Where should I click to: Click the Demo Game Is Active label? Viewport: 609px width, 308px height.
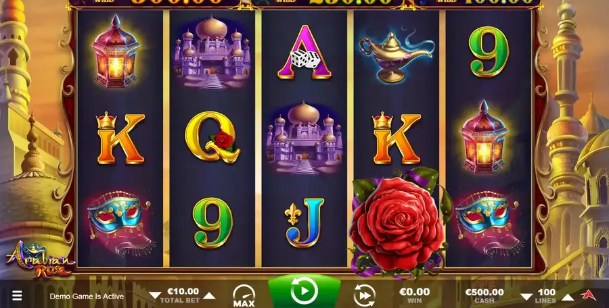87,297
